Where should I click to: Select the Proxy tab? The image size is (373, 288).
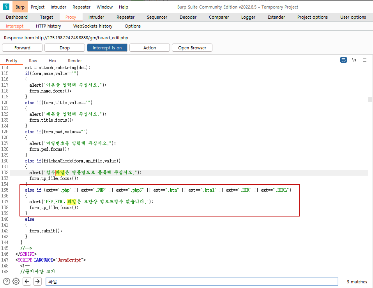[71, 17]
